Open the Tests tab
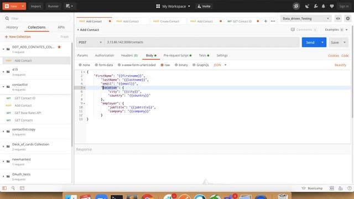 (204, 55)
